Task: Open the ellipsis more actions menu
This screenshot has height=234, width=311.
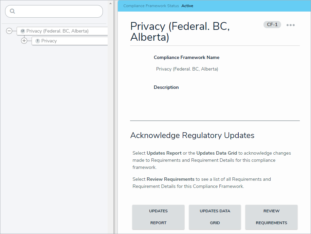Action: pyautogui.click(x=291, y=25)
